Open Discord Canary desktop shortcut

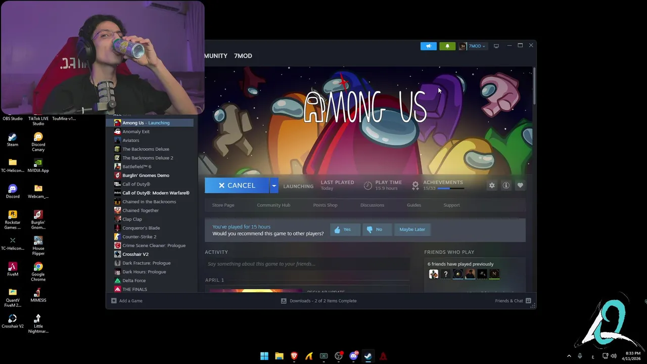[38, 142]
